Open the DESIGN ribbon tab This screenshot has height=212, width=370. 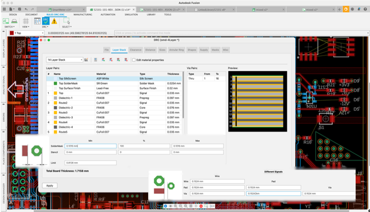[13, 15]
